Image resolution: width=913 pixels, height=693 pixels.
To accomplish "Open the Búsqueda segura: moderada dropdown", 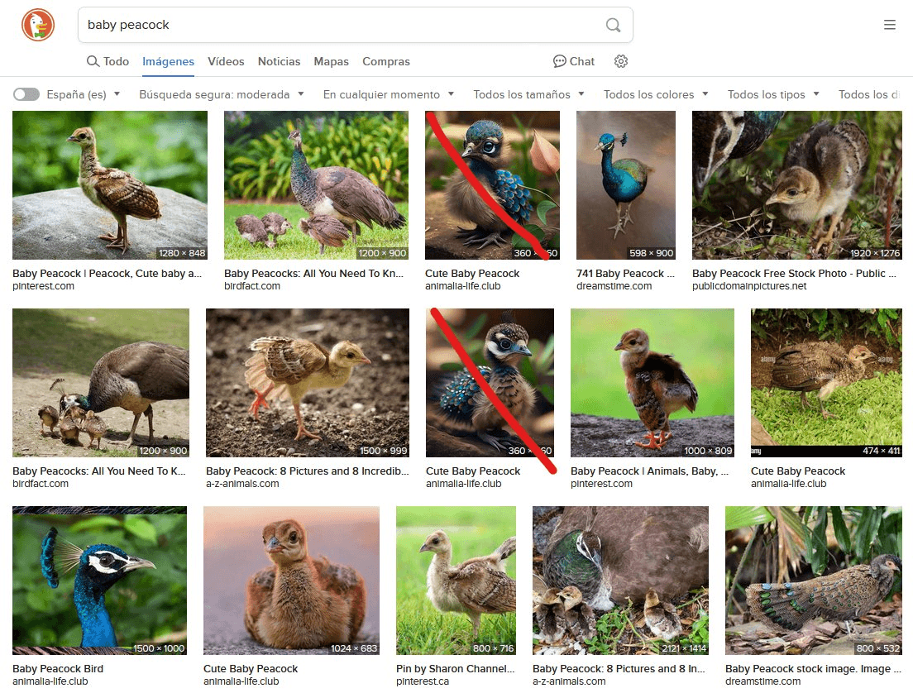I will (222, 94).
